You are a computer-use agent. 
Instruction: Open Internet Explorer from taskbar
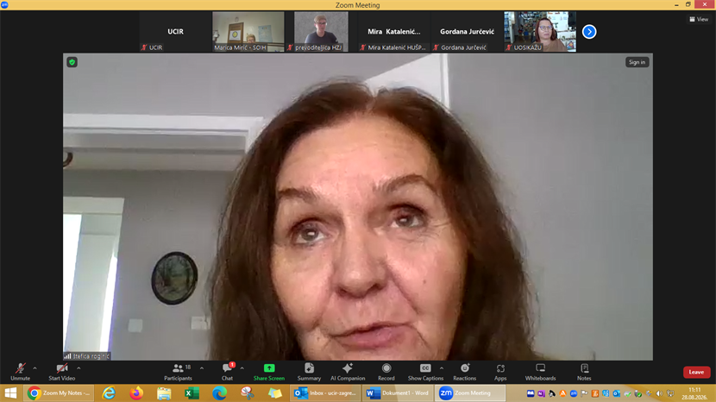(x=109, y=393)
